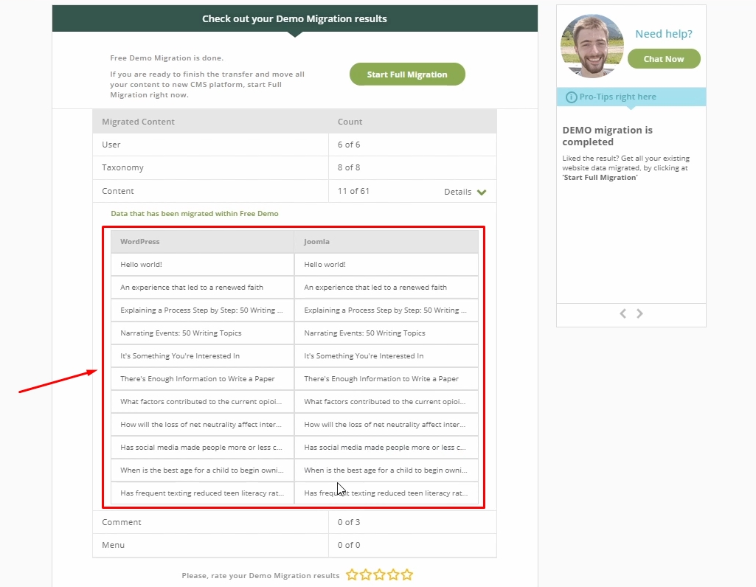Rate the demo migration three stars

(x=379, y=574)
